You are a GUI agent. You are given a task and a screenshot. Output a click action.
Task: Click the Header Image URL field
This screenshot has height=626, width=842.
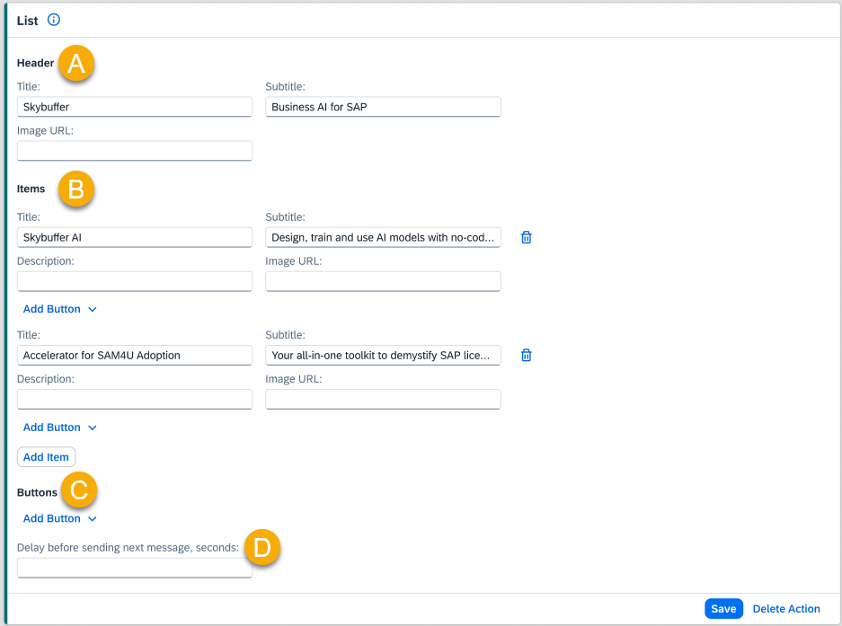pos(135,150)
